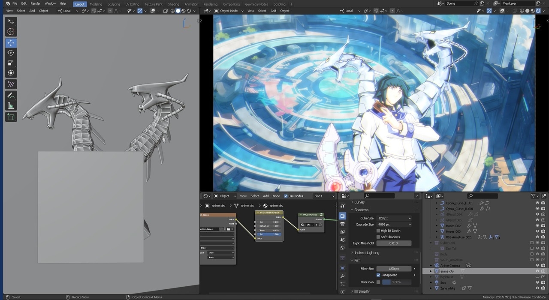Open the Output properties tab
The width and height of the screenshot is (549, 300).
[x=342, y=224]
